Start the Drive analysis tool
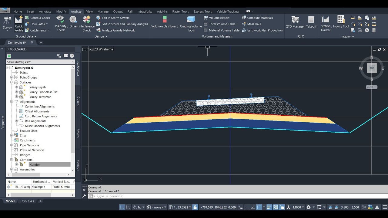The height and width of the screenshot is (218, 388). (73, 22)
